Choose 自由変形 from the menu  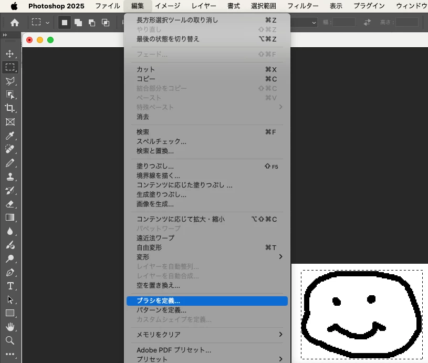click(x=207, y=248)
